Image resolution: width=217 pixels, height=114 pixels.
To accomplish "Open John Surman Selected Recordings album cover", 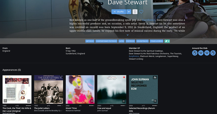I will pos(143,89).
